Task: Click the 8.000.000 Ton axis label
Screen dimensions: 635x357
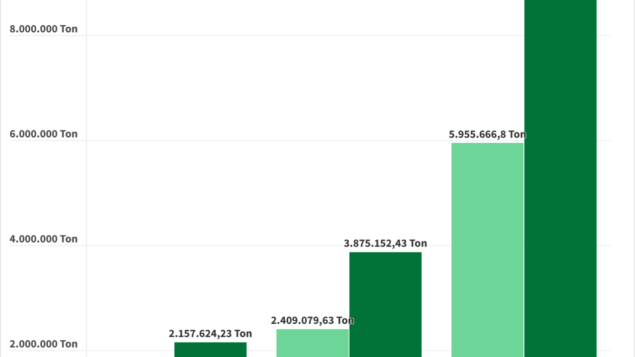Action: (x=44, y=29)
